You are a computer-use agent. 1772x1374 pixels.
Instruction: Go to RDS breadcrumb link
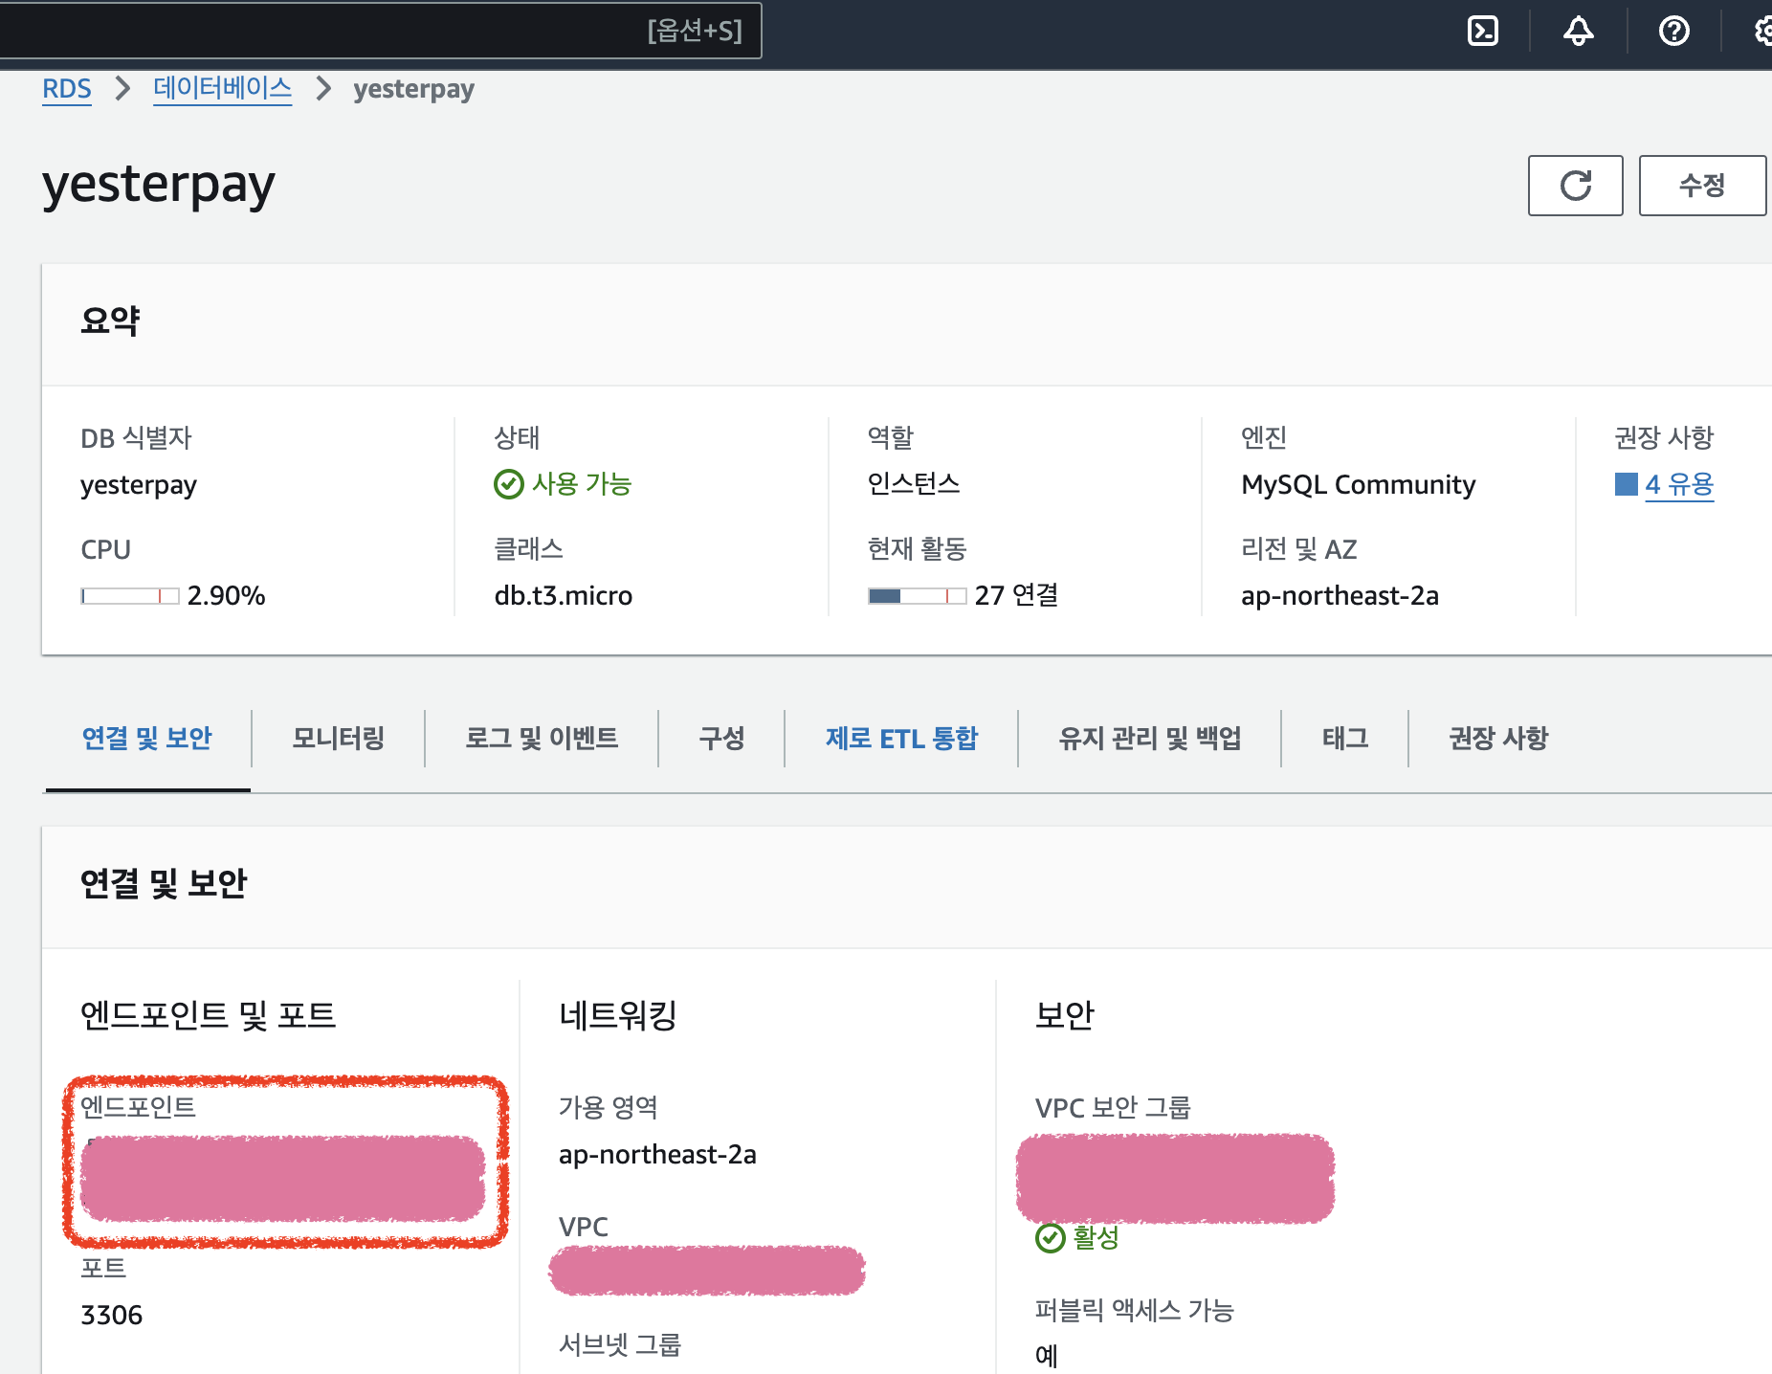tap(67, 89)
